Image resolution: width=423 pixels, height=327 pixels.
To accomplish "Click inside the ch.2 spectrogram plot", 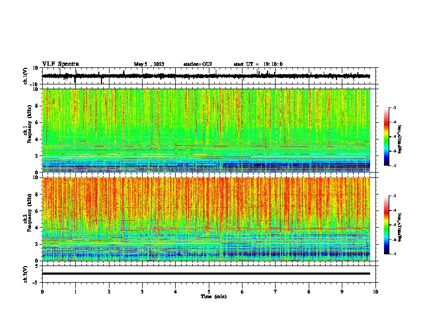I will (x=206, y=219).
